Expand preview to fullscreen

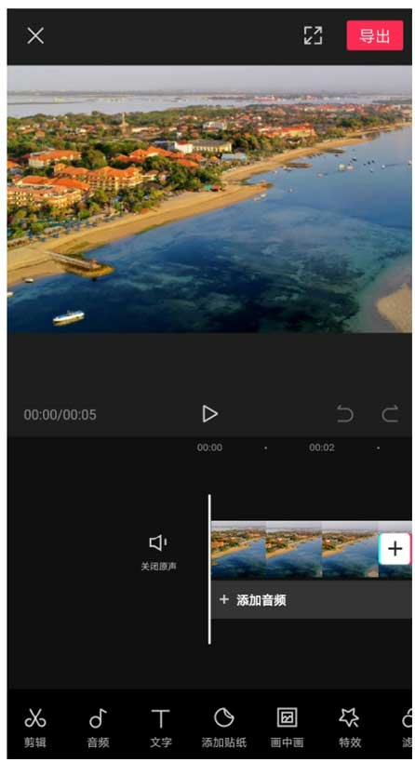point(313,35)
